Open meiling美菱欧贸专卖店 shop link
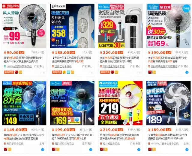The image size is (192, 156). tap(19, 66)
